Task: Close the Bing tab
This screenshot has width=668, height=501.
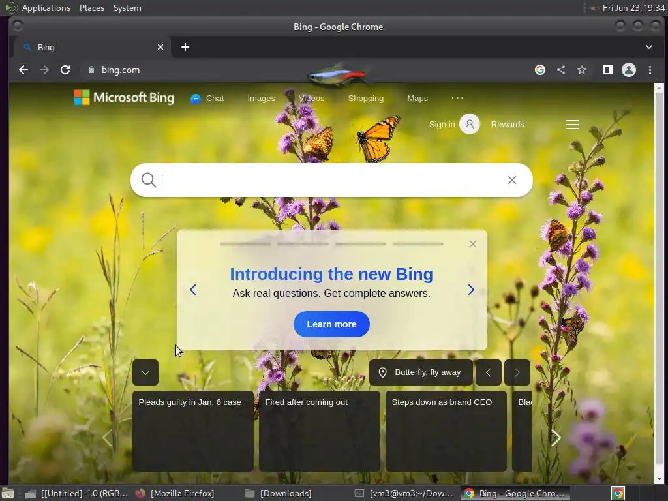Action: 160,47
